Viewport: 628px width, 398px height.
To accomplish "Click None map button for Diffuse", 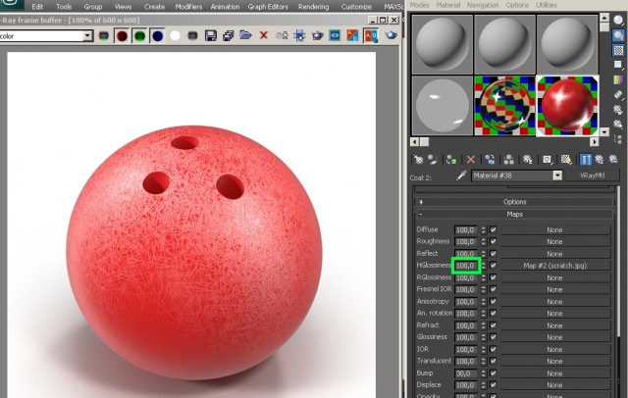I will click(x=554, y=229).
